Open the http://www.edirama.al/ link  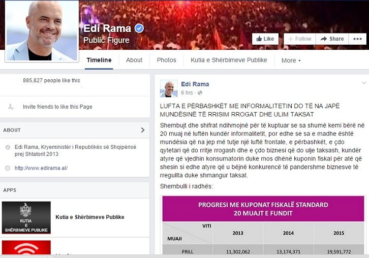pos(41,168)
